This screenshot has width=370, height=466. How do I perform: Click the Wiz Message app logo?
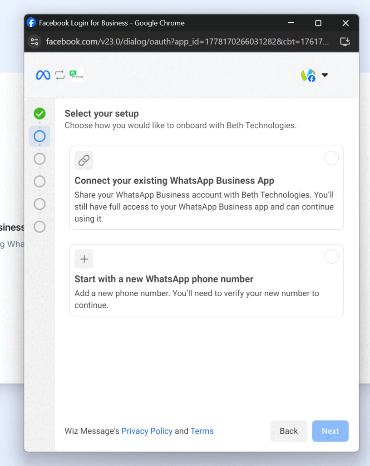76,75
